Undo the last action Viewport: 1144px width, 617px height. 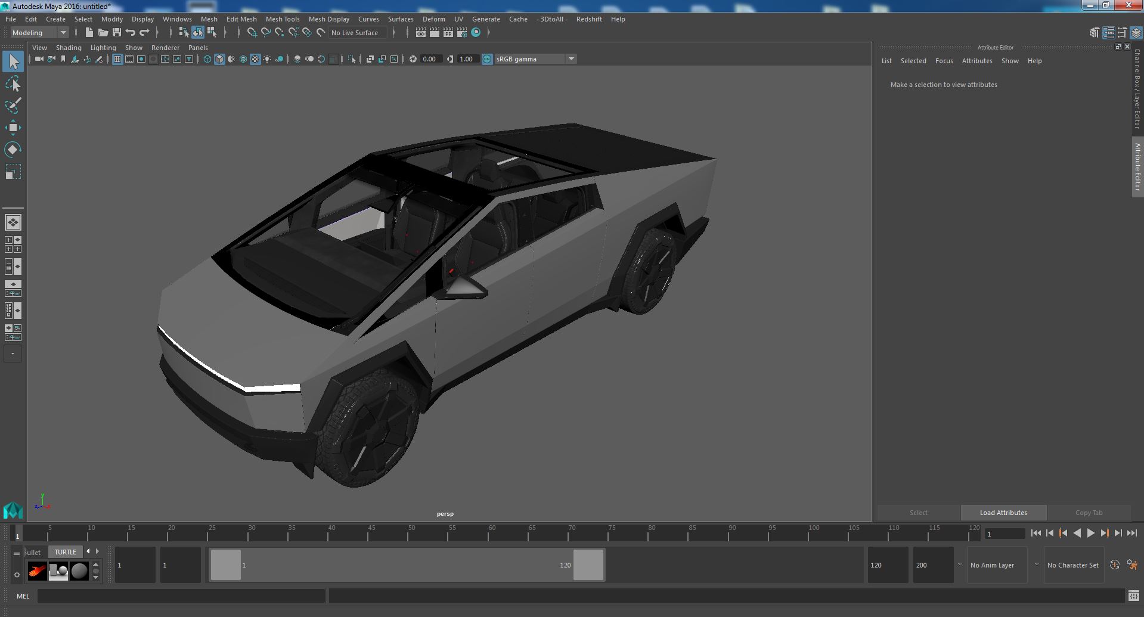pos(131,33)
